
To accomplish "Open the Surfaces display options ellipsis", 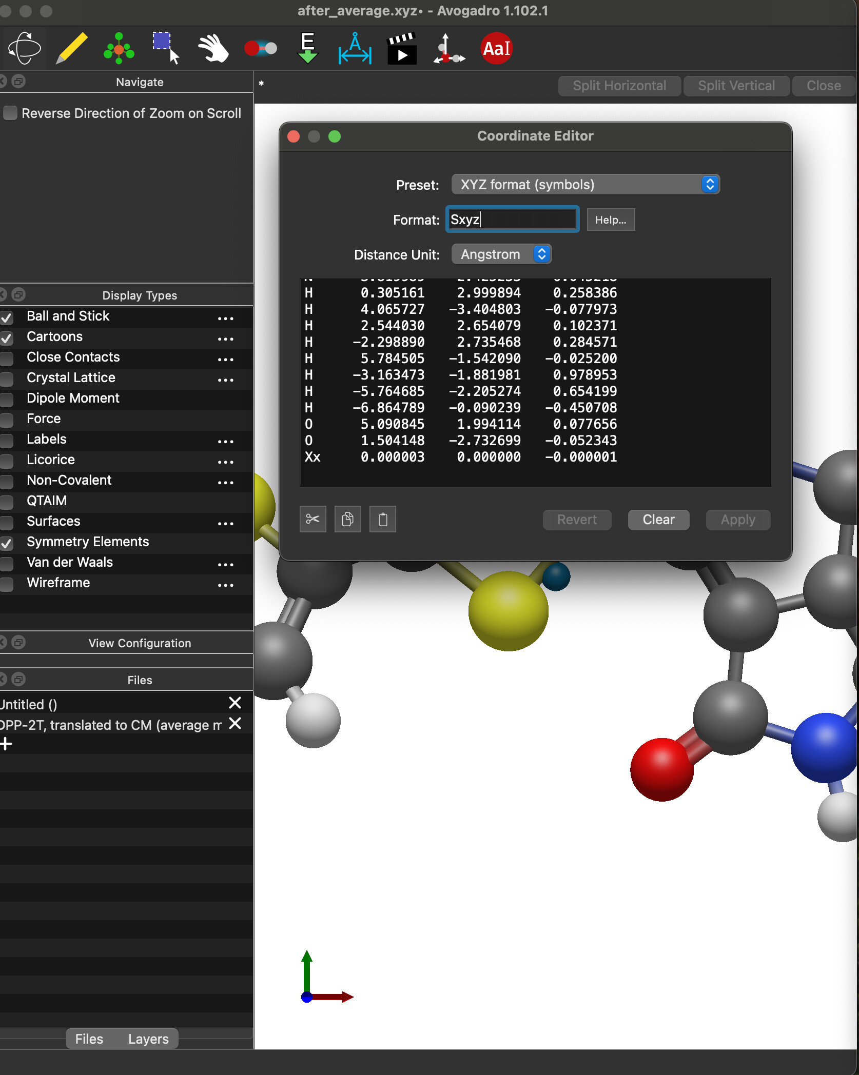I will [225, 524].
